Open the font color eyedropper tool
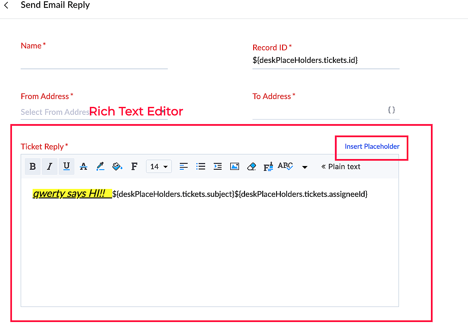This screenshot has width=468, height=327. pos(101,166)
